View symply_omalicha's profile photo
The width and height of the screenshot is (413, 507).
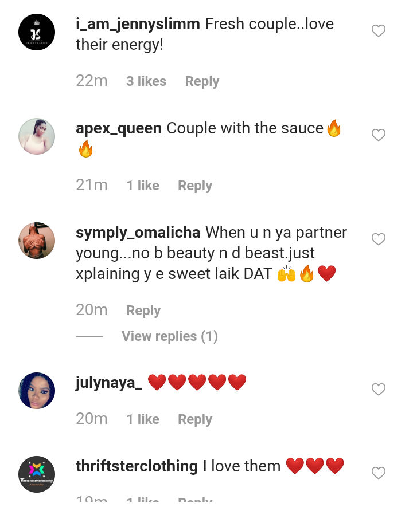pyautogui.click(x=37, y=241)
